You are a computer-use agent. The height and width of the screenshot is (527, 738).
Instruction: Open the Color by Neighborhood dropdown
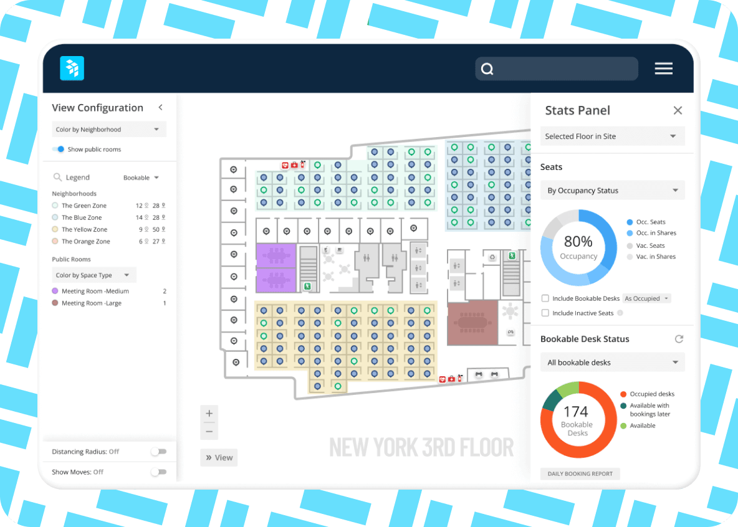(x=108, y=130)
